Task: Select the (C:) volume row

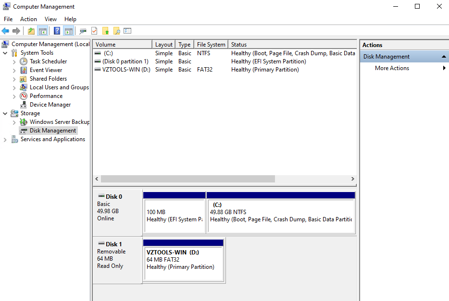Action: [225, 53]
